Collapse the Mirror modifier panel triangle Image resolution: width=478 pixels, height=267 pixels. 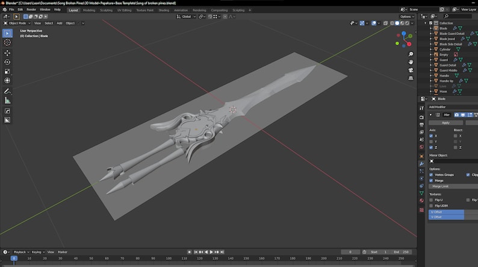point(431,115)
